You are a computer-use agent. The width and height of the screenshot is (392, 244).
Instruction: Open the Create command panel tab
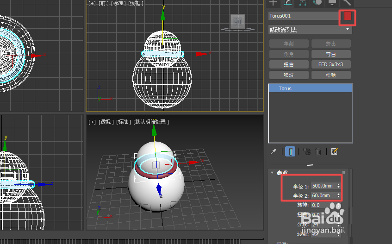[x=273, y=3]
